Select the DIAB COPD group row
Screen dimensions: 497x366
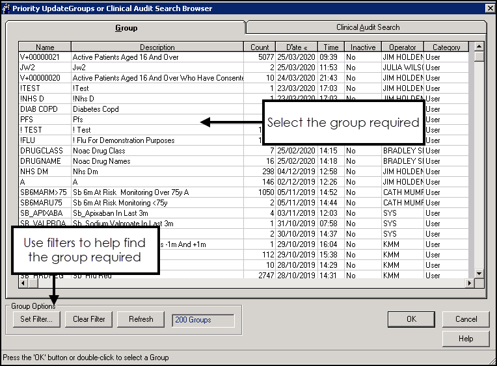(130, 109)
